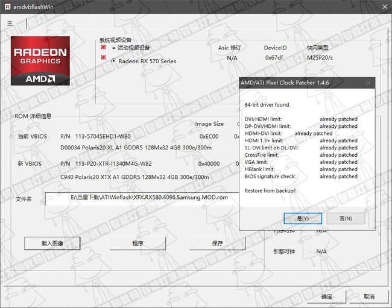Click the Radeon Graphics AMD logo
392x308 pixels.
tap(40, 61)
